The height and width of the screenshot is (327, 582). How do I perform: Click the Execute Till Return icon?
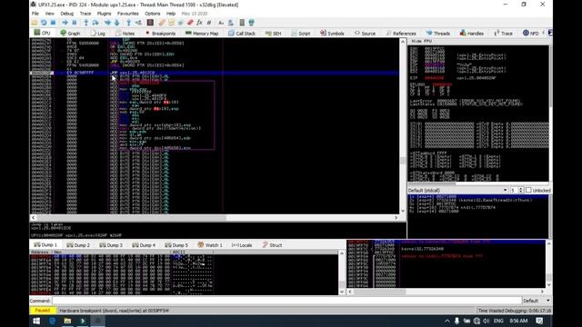pyautogui.click(x=128, y=23)
